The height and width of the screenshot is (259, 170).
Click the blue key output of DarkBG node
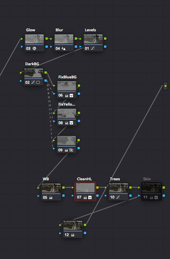pyautogui.click(x=46, y=81)
